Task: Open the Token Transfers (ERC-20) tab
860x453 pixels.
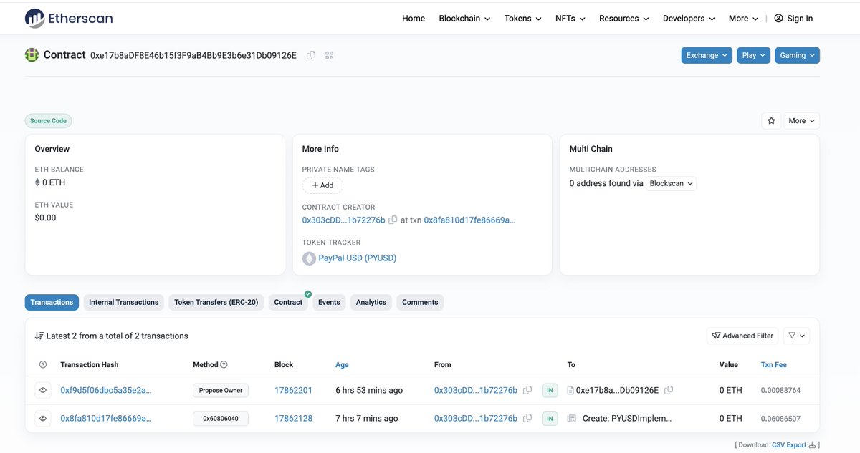Action: [217, 302]
